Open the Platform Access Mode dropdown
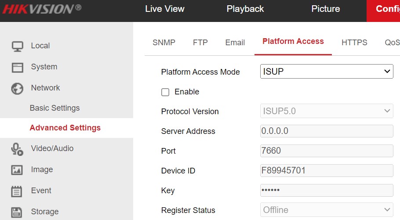 (x=327, y=72)
